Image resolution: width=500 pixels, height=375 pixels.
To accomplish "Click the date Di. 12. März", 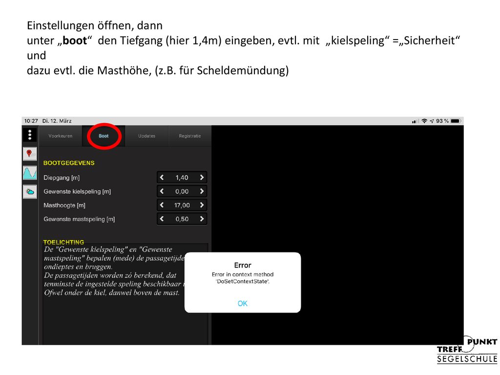I will 57,121.
